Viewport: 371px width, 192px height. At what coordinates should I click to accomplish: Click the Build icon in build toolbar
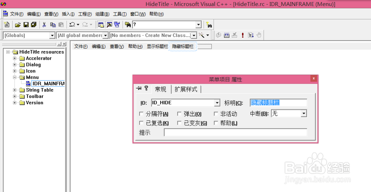(227, 35)
